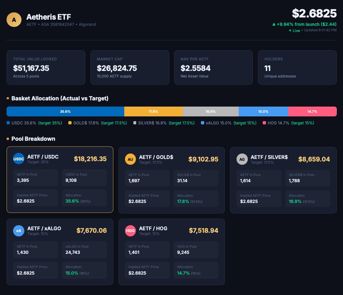
Task: Click the AG silver token icon
Action: click(242, 159)
